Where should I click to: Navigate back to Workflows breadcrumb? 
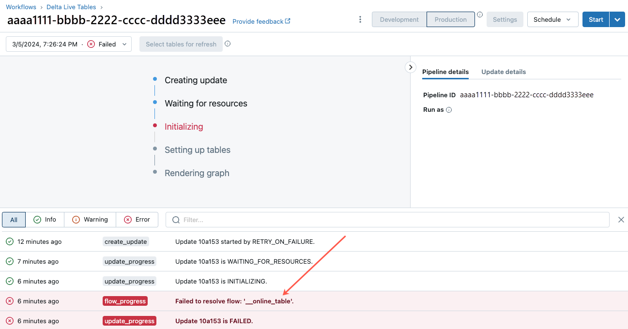[21, 7]
